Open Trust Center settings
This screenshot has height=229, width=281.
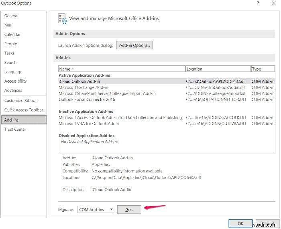15,129
